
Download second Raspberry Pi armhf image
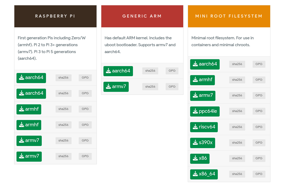[29, 125]
